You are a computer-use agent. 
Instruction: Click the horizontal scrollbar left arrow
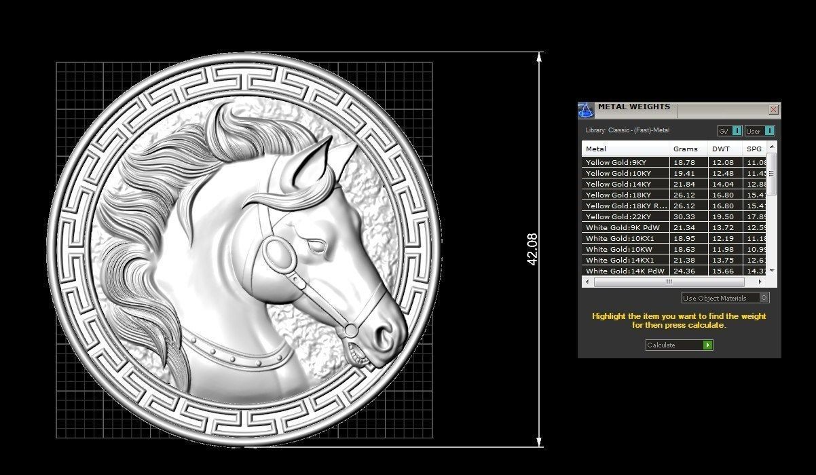587,282
